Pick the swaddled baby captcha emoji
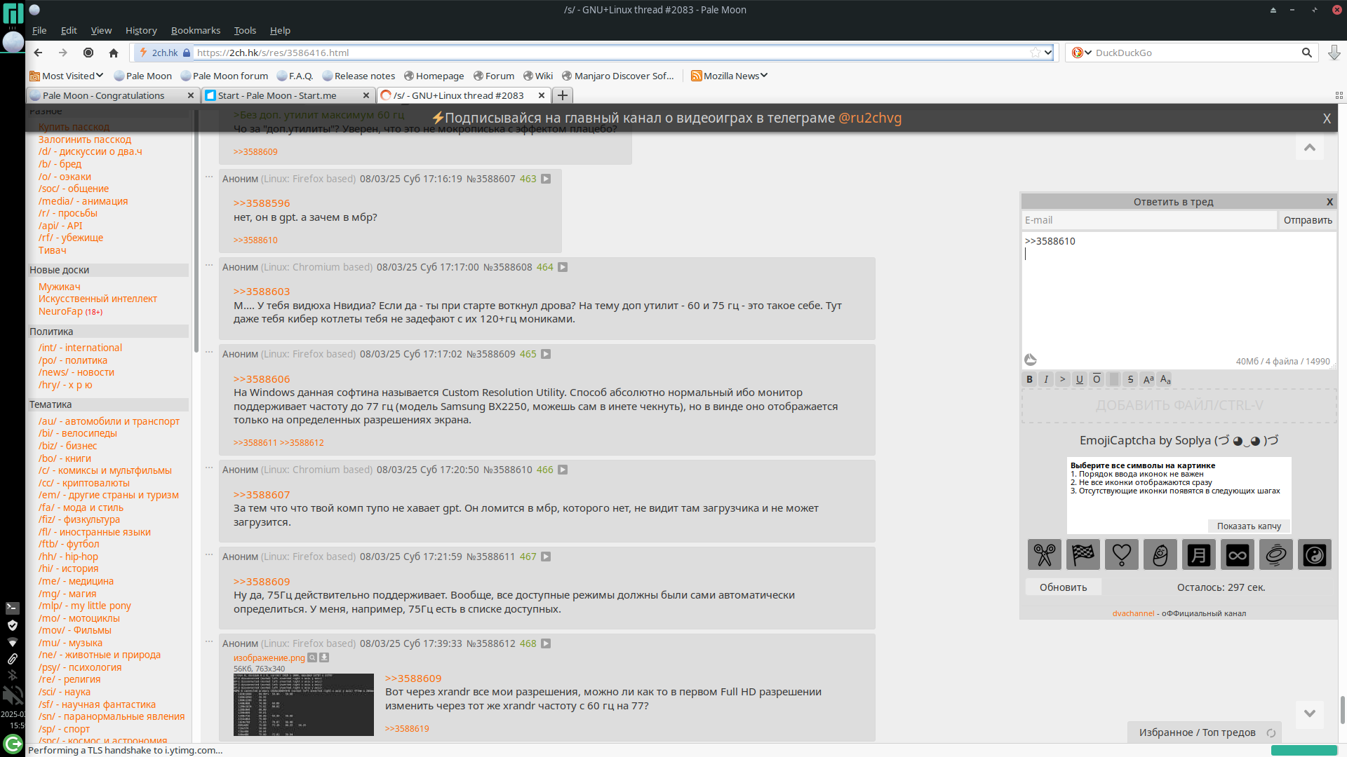The width and height of the screenshot is (1347, 757). coord(1160,554)
